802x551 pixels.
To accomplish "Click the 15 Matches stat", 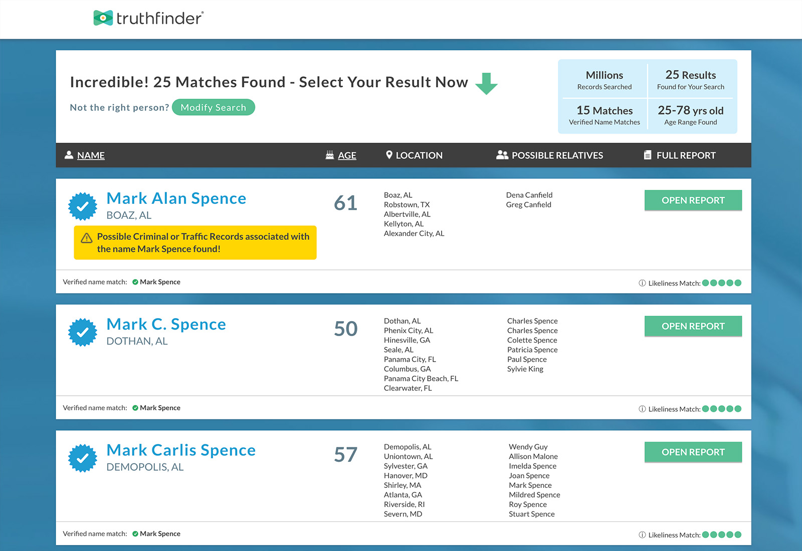I will [605, 115].
